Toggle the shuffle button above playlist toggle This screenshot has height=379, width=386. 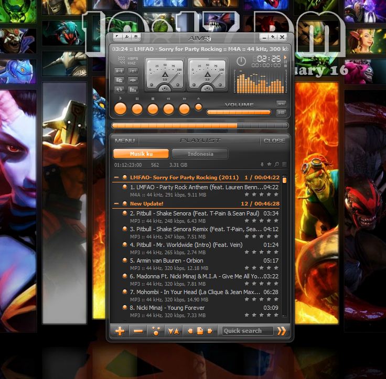tap(281, 104)
